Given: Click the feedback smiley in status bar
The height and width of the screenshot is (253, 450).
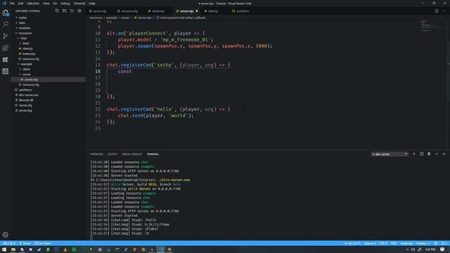Looking at the screenshot, I should click(x=436, y=243).
